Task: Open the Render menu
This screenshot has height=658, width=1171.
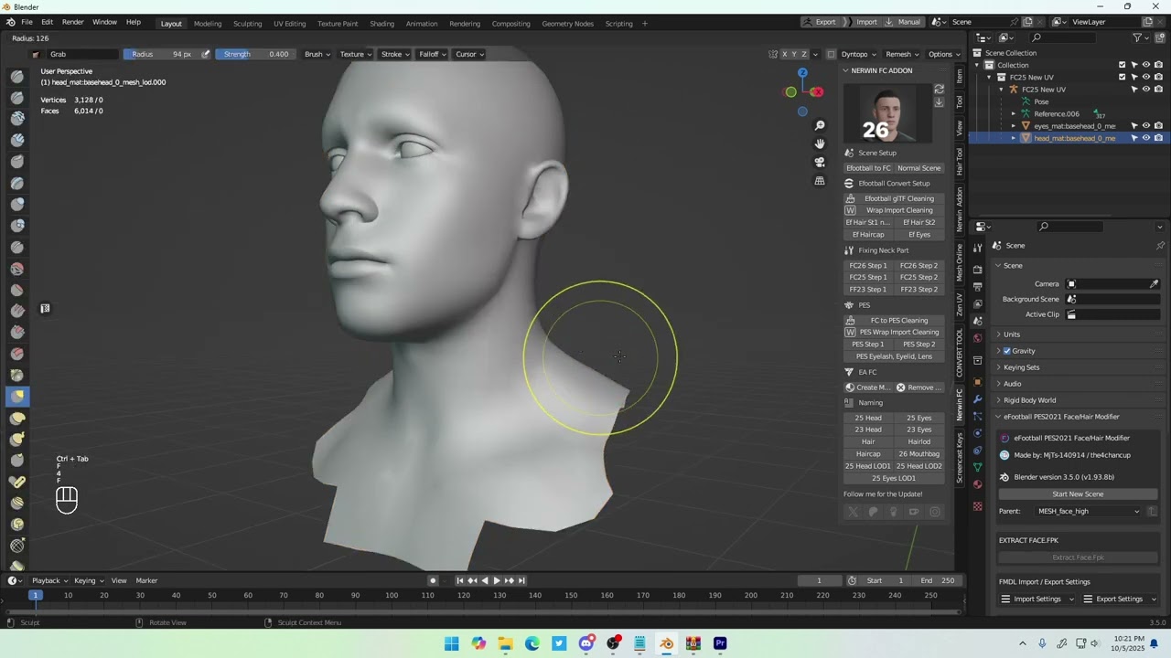Action: [73, 22]
